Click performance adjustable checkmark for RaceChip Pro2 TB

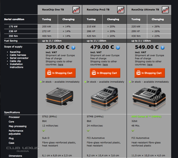pos(88,131)
